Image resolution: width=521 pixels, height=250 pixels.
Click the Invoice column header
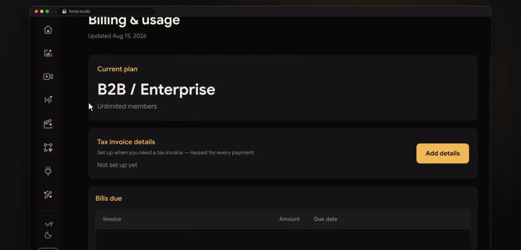(112, 219)
